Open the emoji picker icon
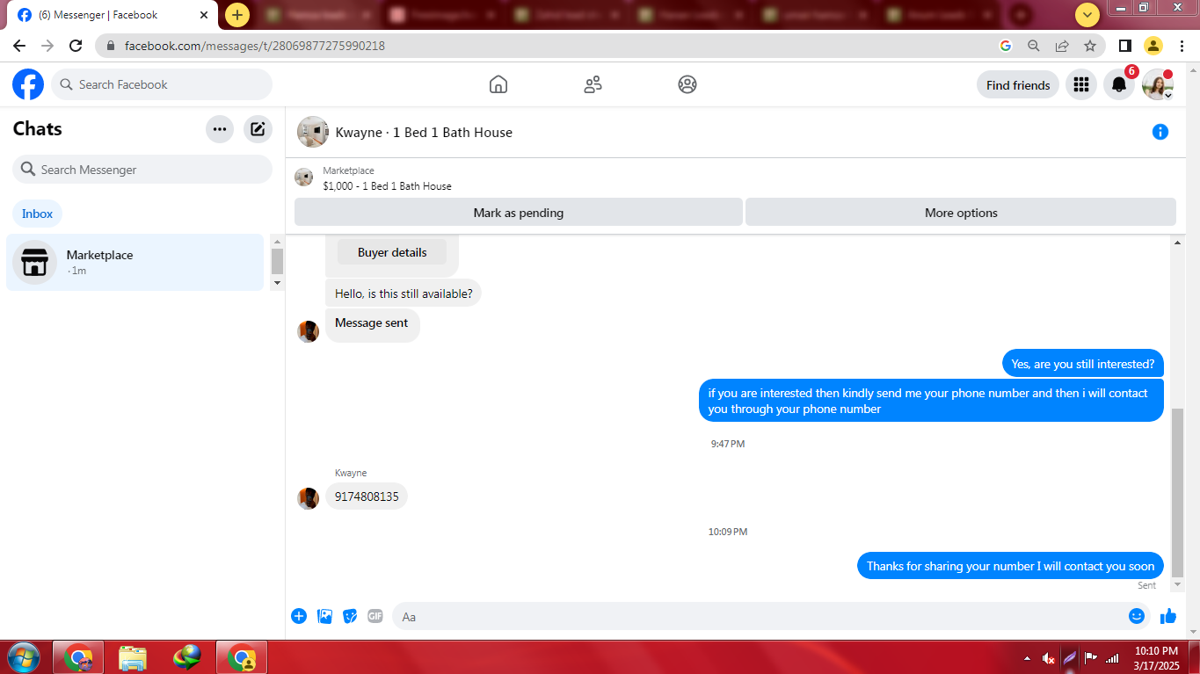The image size is (1200, 674). [1137, 616]
